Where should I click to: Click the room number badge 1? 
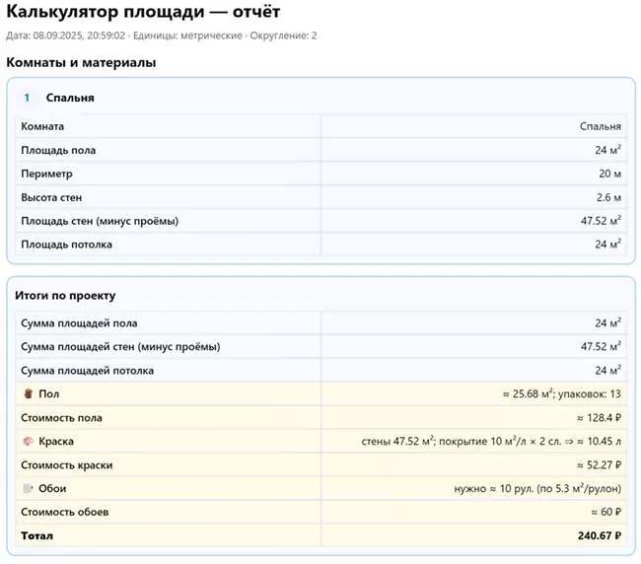[27, 98]
